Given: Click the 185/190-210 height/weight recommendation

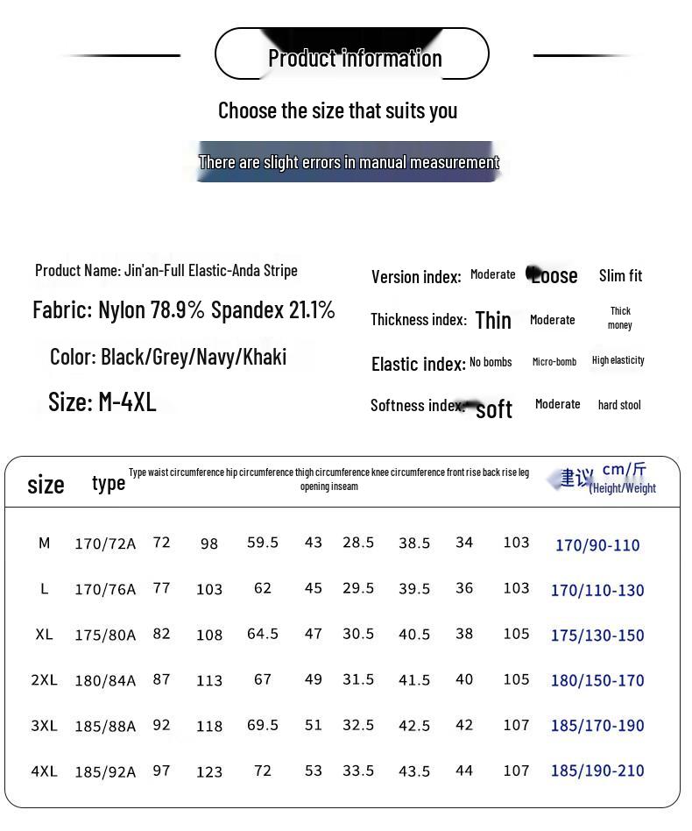Looking at the screenshot, I should coord(597,771).
